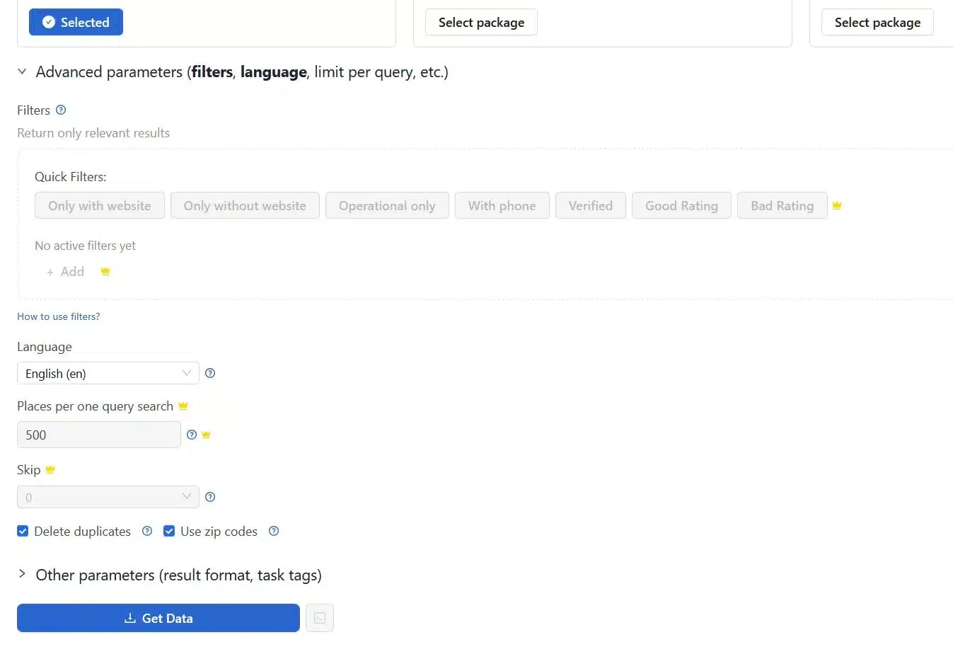The height and width of the screenshot is (654, 953).
Task: Collapse the Advanced parameters section
Action: pos(23,71)
